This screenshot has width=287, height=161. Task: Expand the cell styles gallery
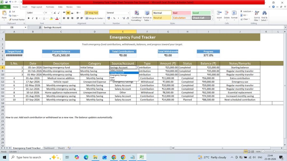click(212, 19)
